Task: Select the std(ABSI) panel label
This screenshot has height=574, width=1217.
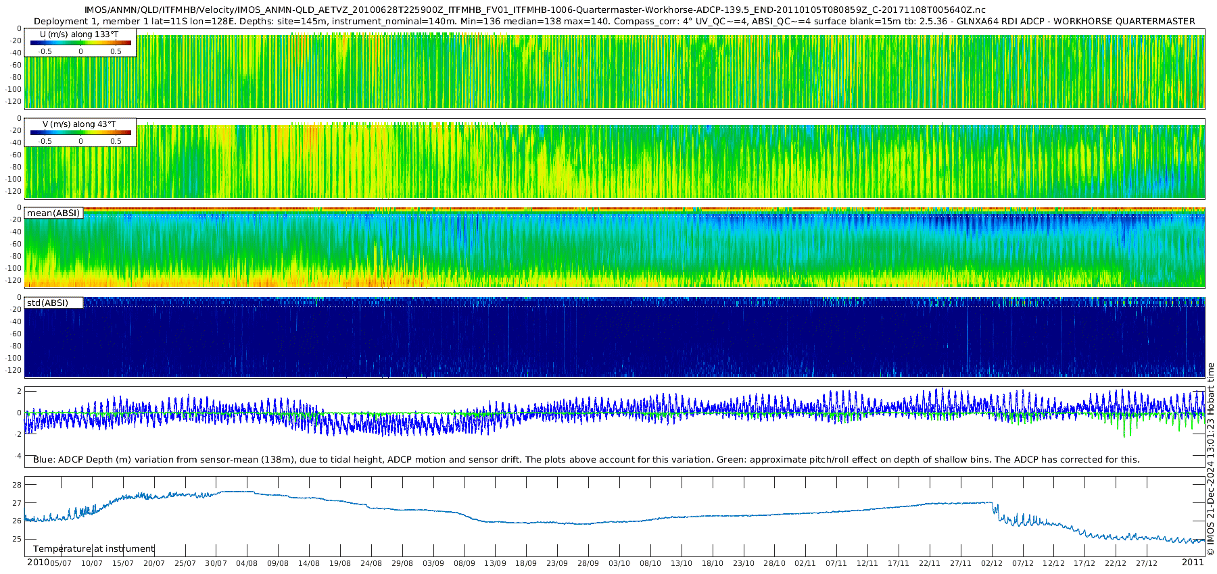Action: 53,303
